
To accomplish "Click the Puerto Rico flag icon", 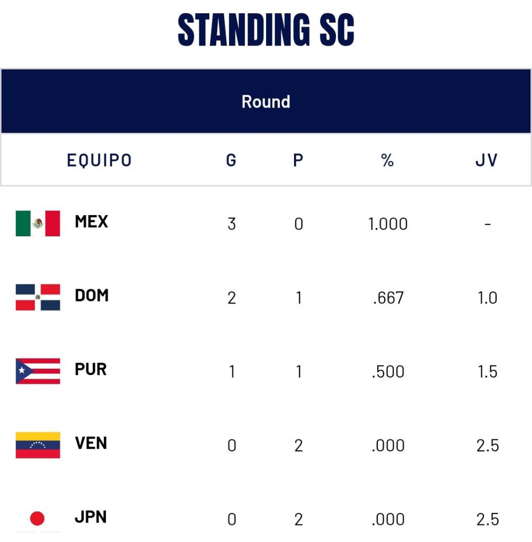I will coord(38,371).
